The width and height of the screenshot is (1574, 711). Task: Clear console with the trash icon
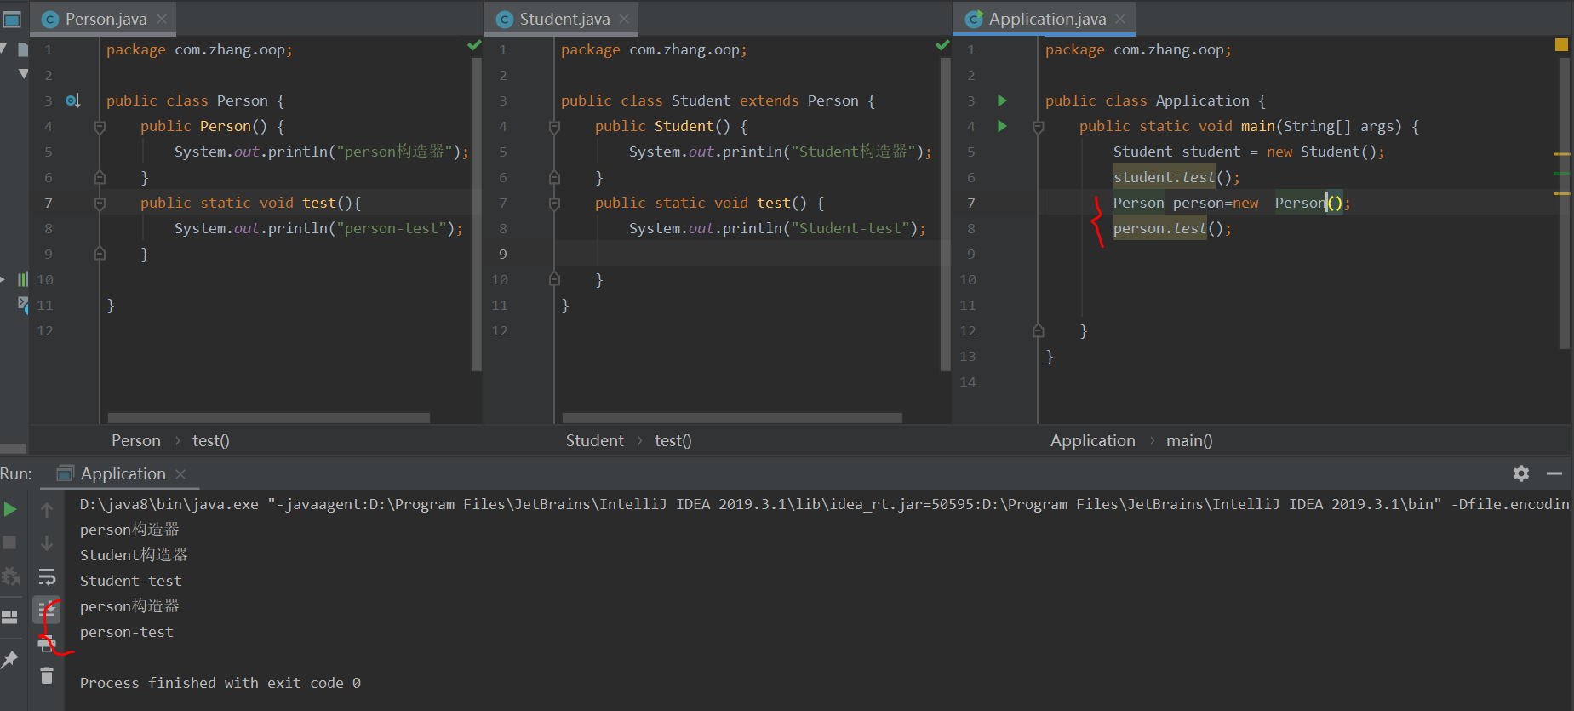click(47, 676)
